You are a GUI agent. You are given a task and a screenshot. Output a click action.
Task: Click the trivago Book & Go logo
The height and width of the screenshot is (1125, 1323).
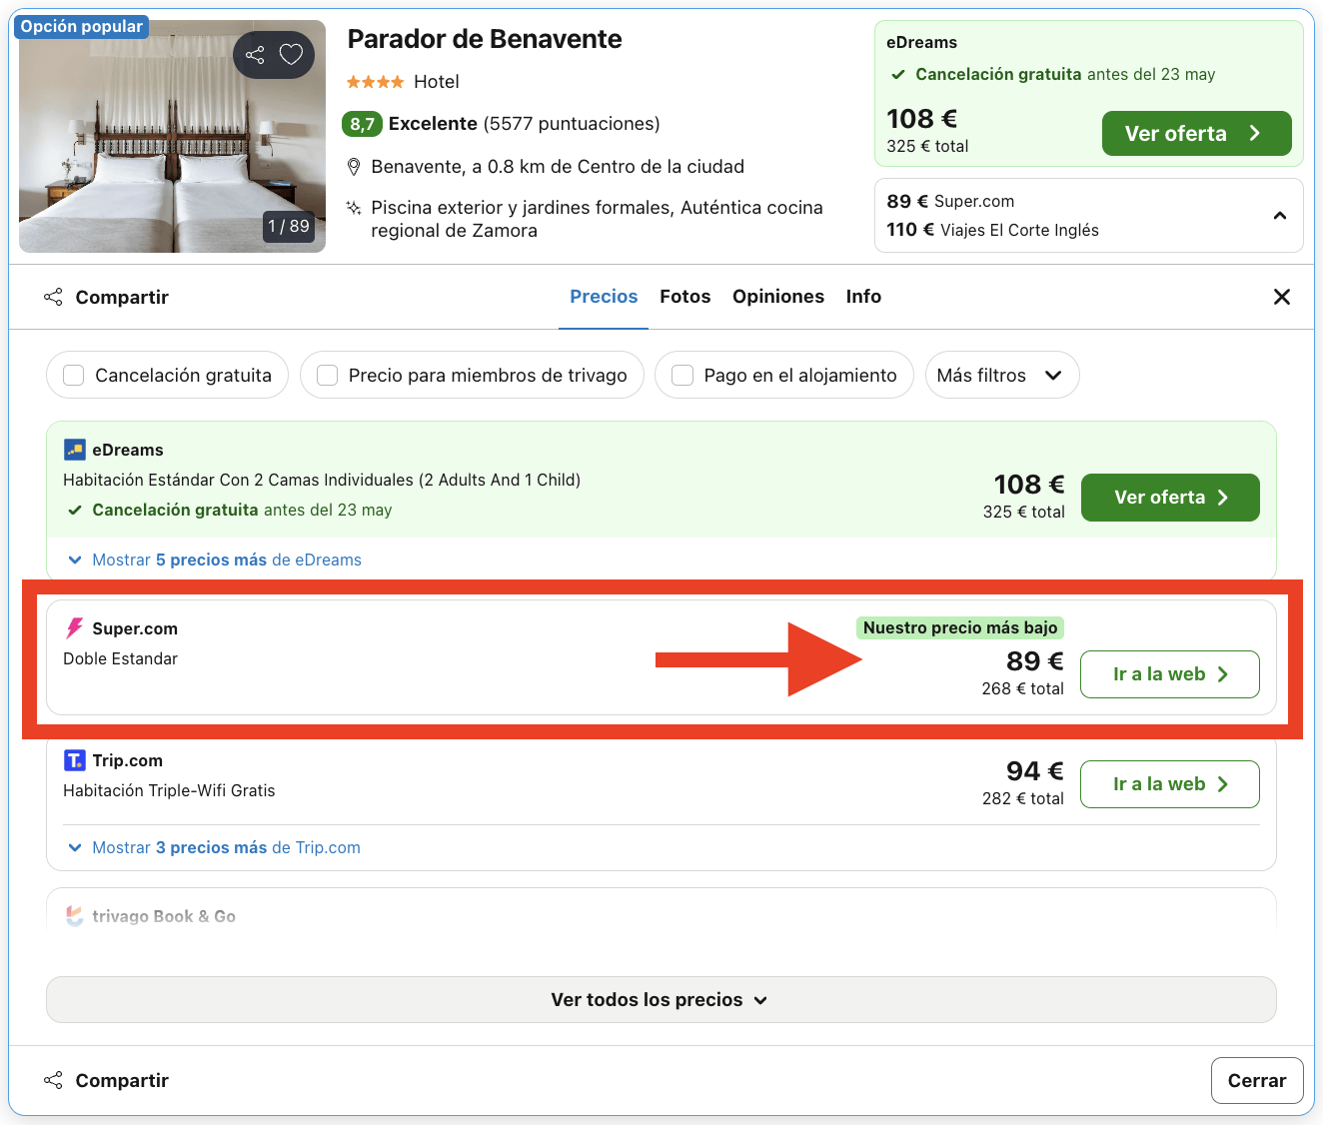coord(74,915)
